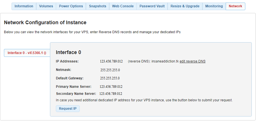Click the Network Configuration of Instance heading
The image size is (256, 121).
point(45,23)
